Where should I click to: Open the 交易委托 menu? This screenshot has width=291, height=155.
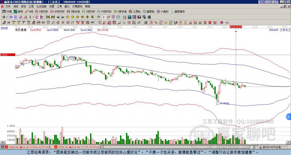pyautogui.click(x=77, y=7)
